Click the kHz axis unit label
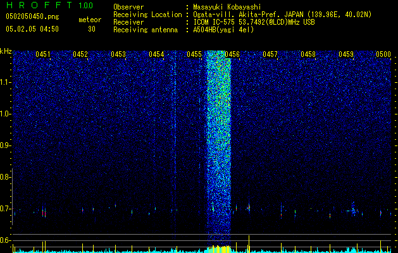 [x=6, y=51]
